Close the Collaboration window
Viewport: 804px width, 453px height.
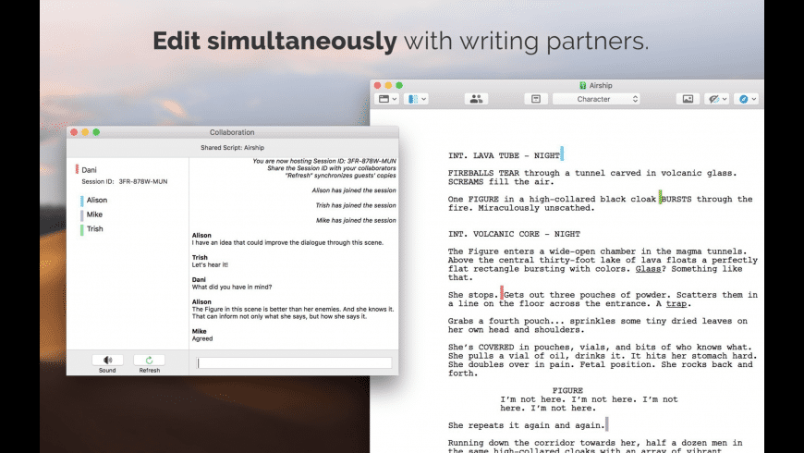coord(74,132)
